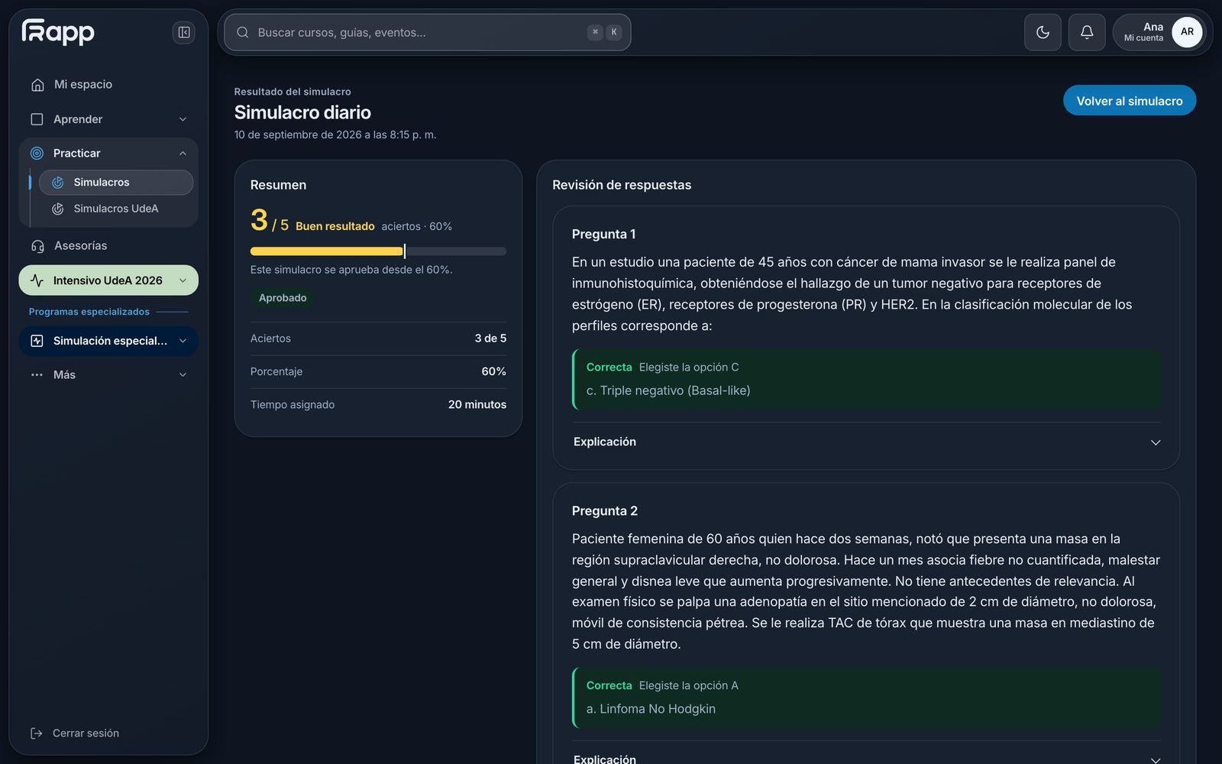The image size is (1222, 764).
Task: Expand Intensivo UdeA 2026 chevron
Action: click(183, 280)
